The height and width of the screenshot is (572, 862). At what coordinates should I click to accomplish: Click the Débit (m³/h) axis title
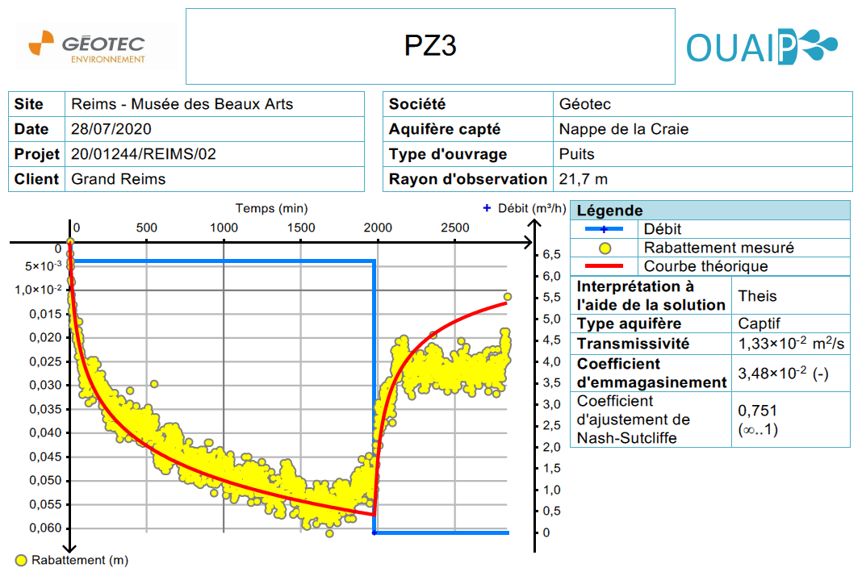[x=531, y=208]
